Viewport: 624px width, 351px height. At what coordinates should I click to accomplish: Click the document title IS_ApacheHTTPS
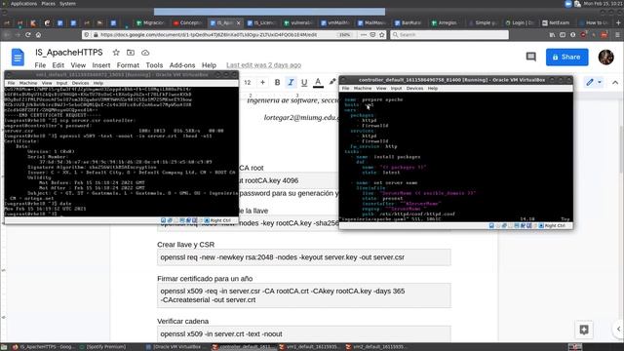pyautogui.click(x=69, y=53)
